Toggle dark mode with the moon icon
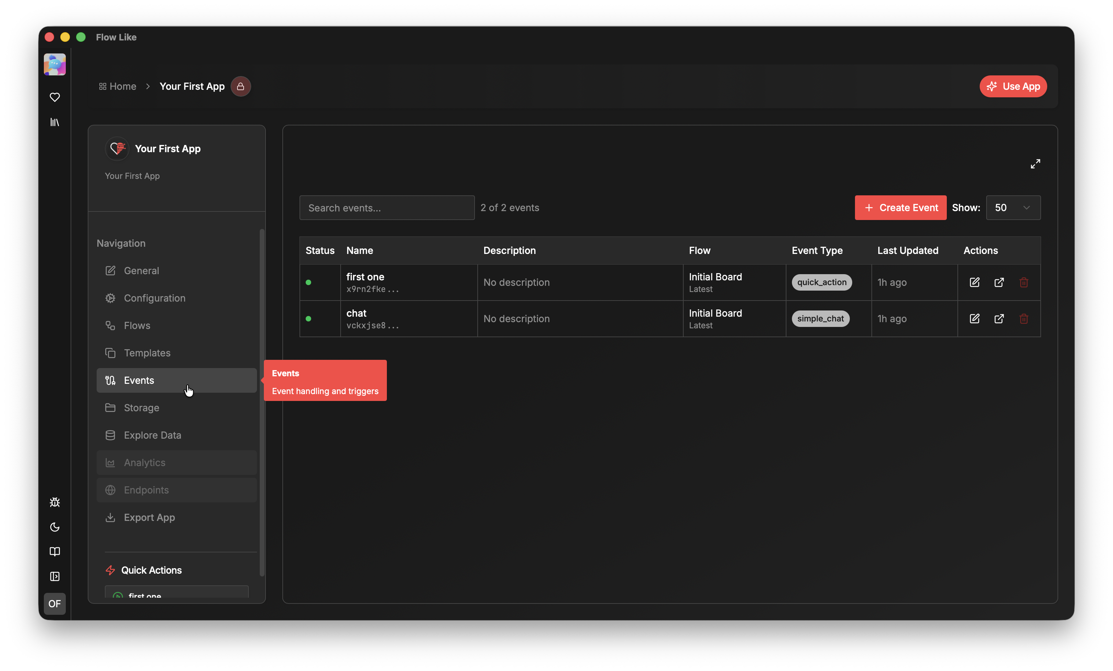The height and width of the screenshot is (671, 1113). (x=54, y=527)
